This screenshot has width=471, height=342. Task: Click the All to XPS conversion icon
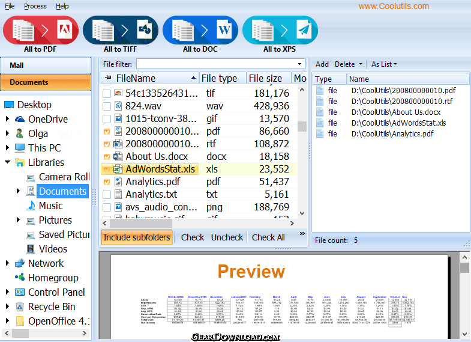280,30
